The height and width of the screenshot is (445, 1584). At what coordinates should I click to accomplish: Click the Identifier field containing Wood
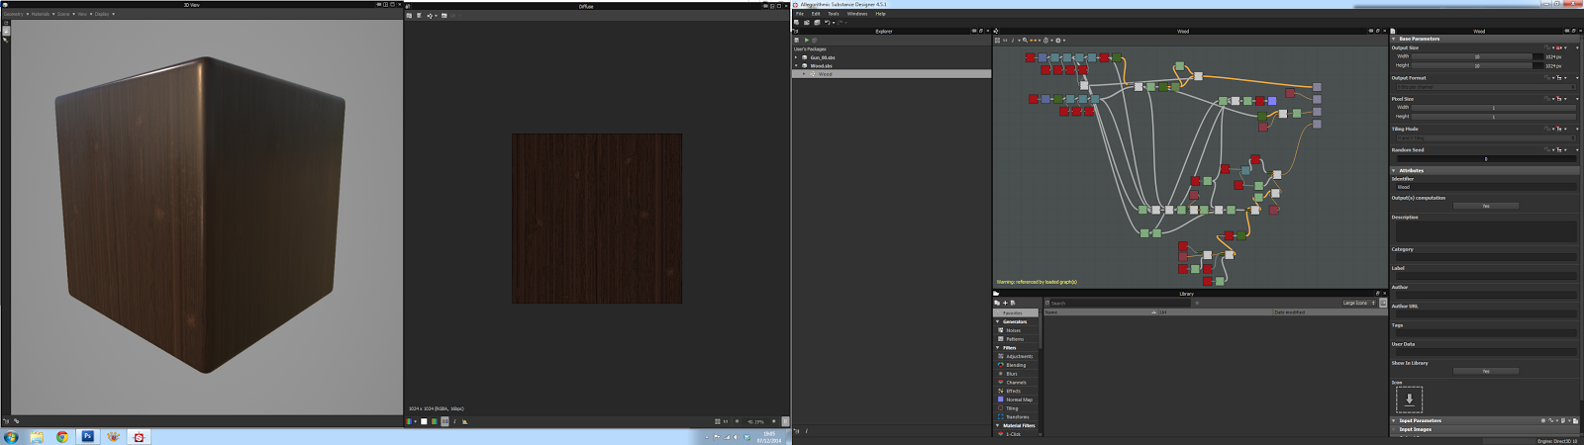[x=1484, y=187]
